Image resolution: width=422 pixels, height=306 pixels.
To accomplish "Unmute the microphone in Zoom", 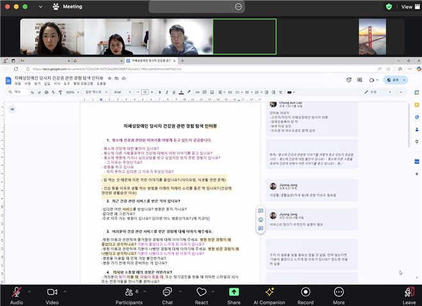I will point(17,296).
